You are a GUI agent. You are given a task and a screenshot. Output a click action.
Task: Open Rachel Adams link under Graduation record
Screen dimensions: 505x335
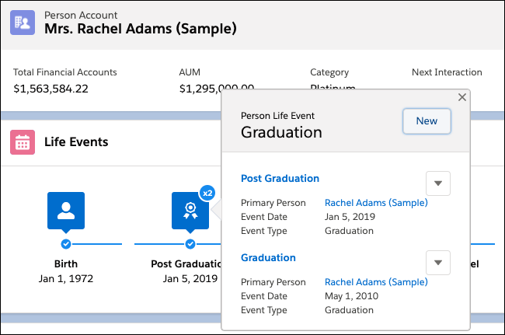(x=376, y=281)
